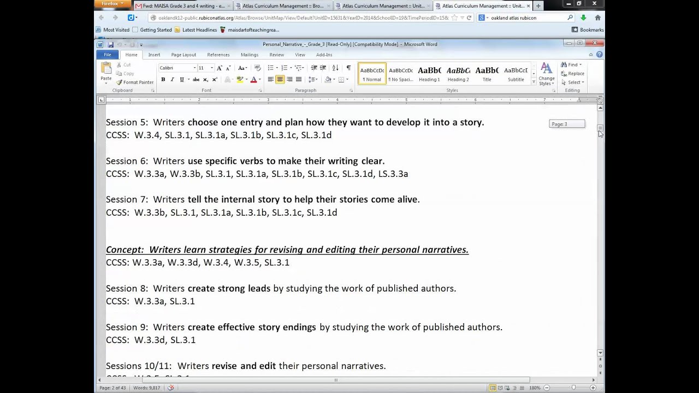The image size is (699, 393).
Task: Click the red font color button
Action: click(253, 80)
